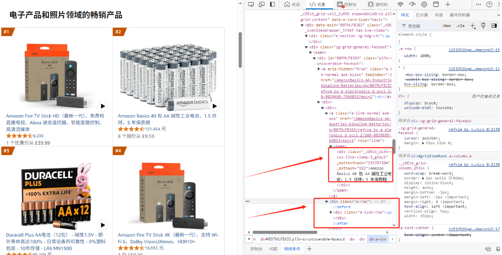The image size is (502, 255).
Task: Toggle the :hov element state button
Action: (447, 26)
